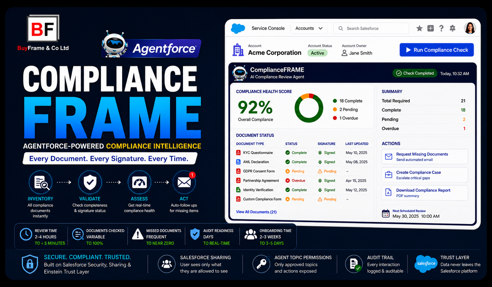Click Request Missing Documents action
Screen dimensions: 492x287
click(424, 157)
